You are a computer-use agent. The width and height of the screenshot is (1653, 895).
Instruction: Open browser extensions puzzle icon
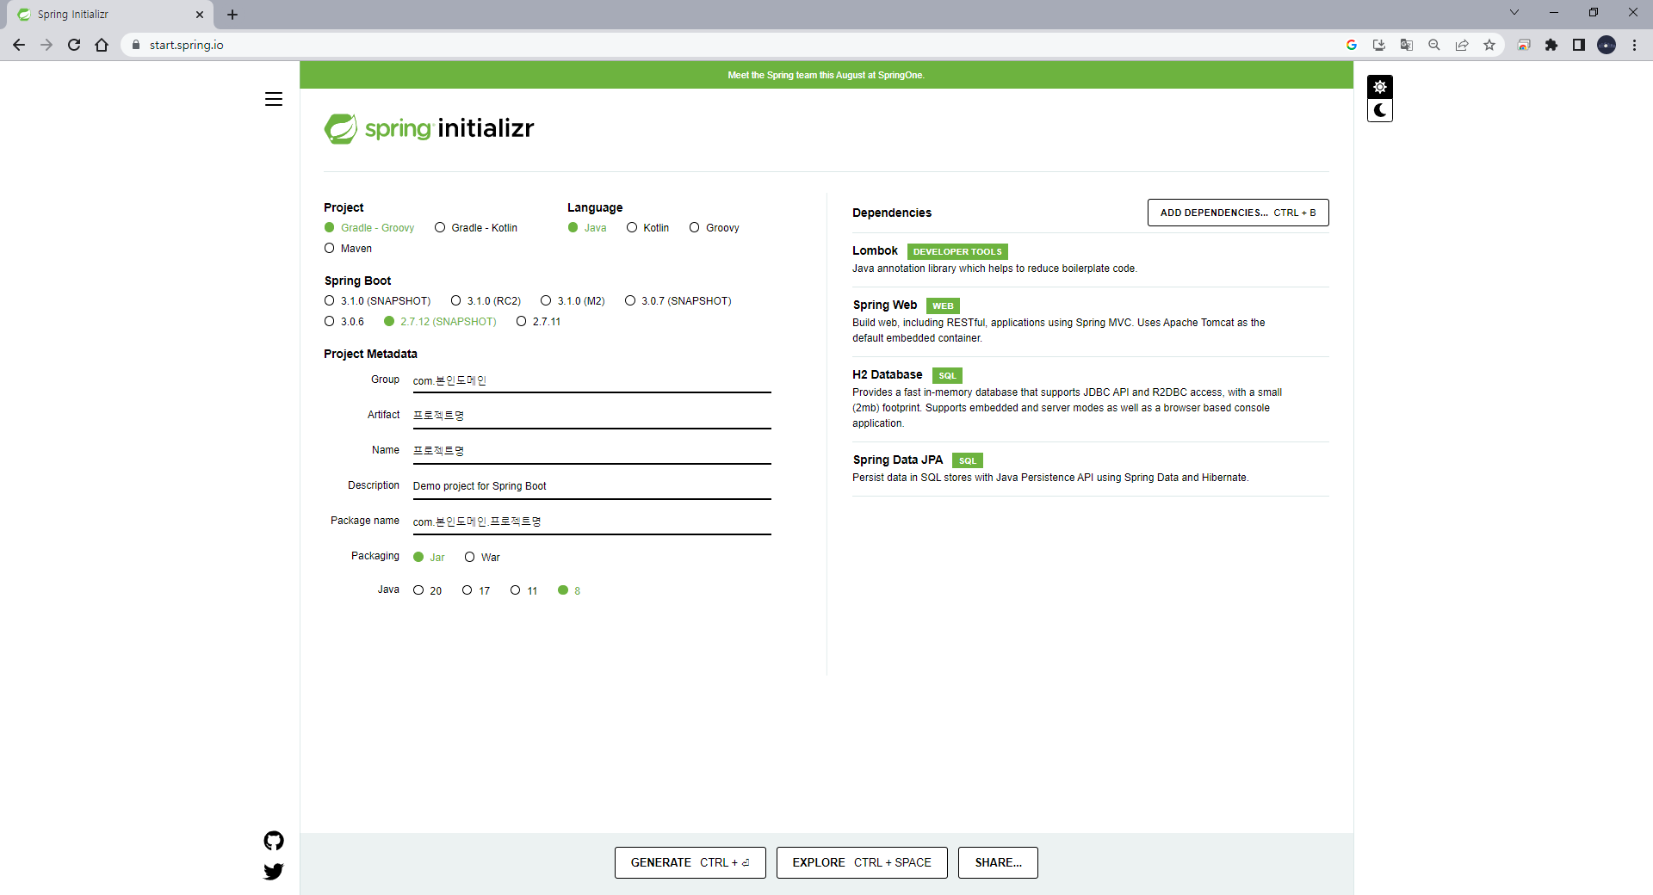(x=1551, y=45)
